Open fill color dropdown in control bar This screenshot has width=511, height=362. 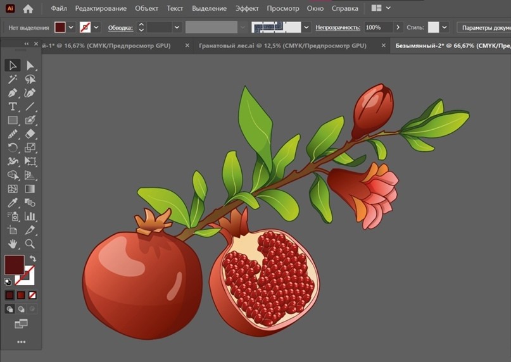[71, 27]
